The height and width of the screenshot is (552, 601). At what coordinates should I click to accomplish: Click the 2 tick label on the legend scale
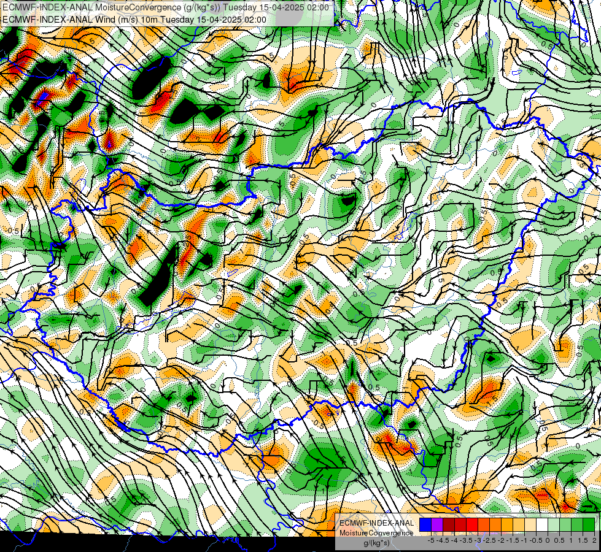pos(594,540)
